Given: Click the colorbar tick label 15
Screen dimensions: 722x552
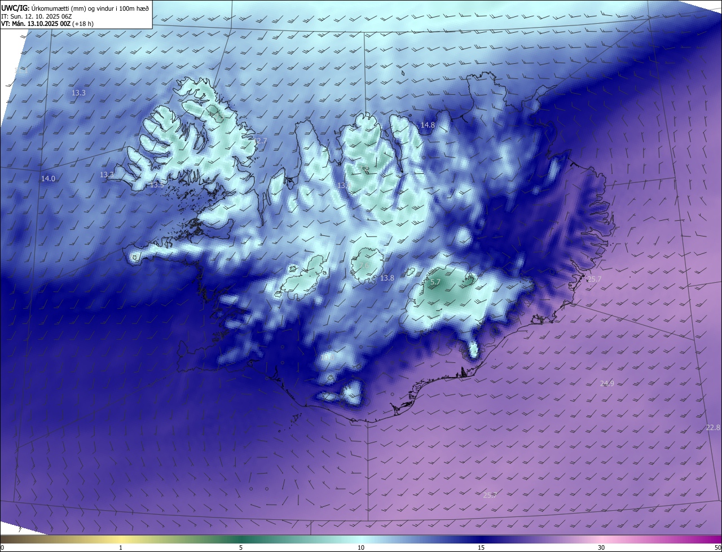Looking at the screenshot, I should coord(481,547).
